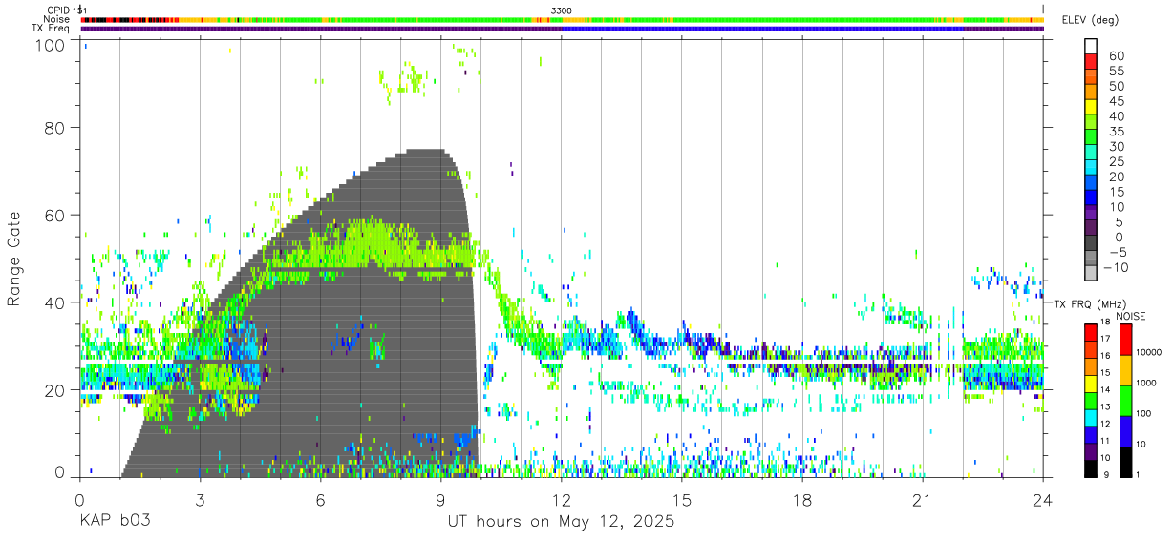Click the "UT hours on May 12, 2025" axis title

click(x=562, y=522)
